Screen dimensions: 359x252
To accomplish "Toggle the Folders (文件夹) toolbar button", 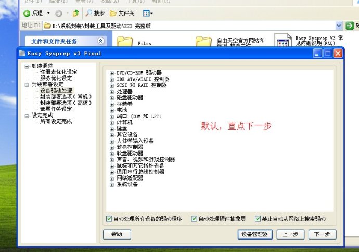I will 122,14.
